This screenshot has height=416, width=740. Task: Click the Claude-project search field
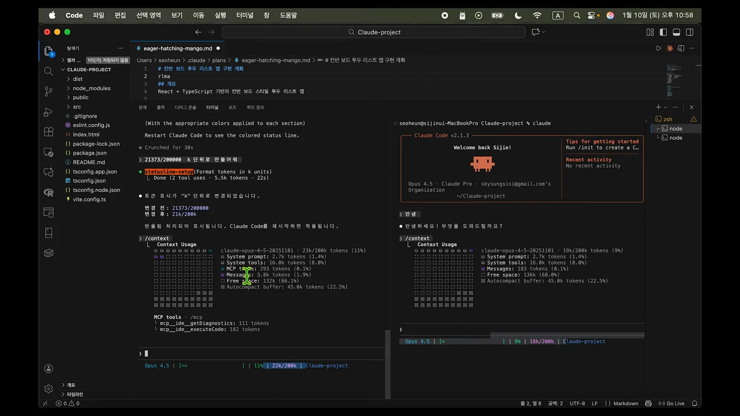pyautogui.click(x=374, y=32)
